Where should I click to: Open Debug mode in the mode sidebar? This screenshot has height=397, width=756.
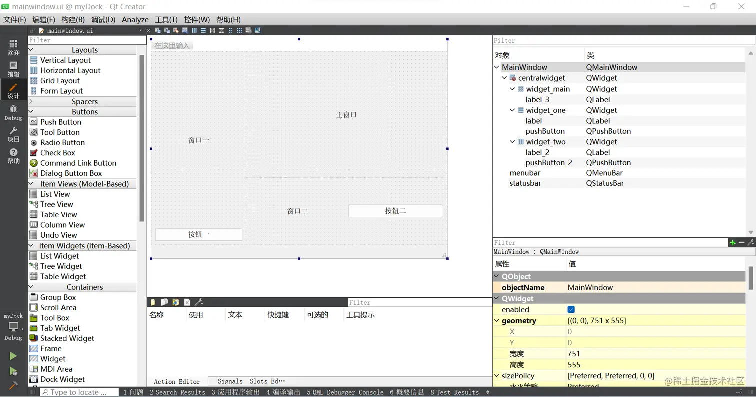(13, 112)
